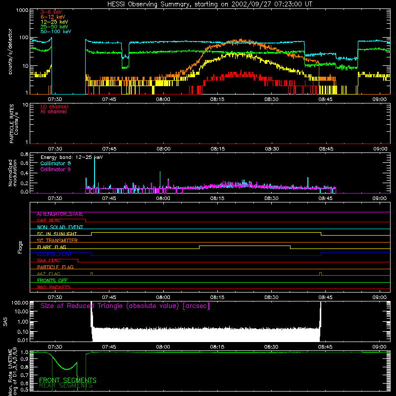Click the SC_TRANSMITTER flag label

57,241
